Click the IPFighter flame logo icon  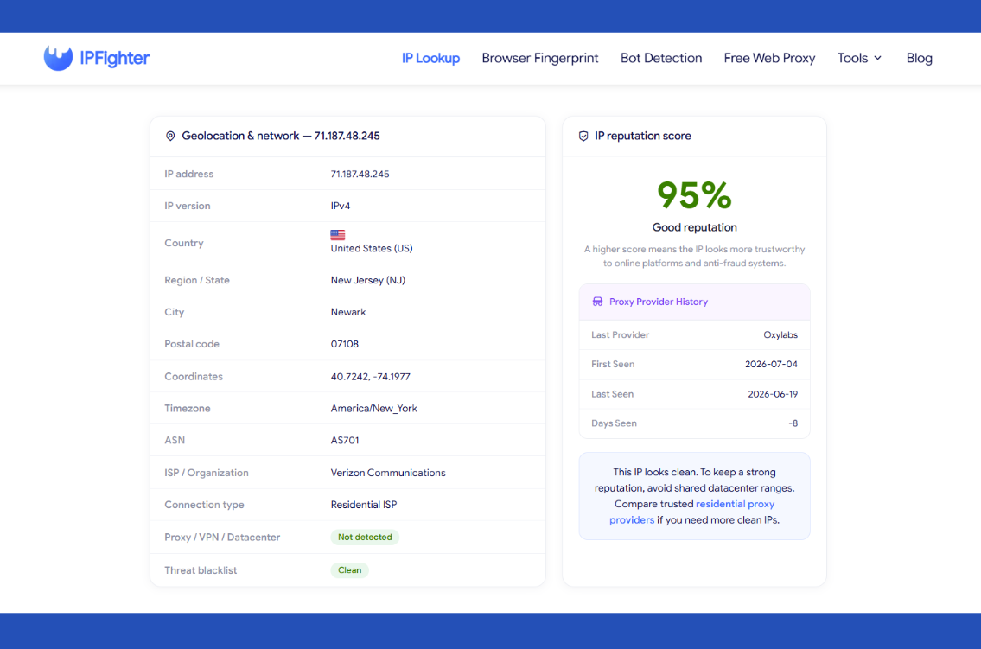coord(58,58)
